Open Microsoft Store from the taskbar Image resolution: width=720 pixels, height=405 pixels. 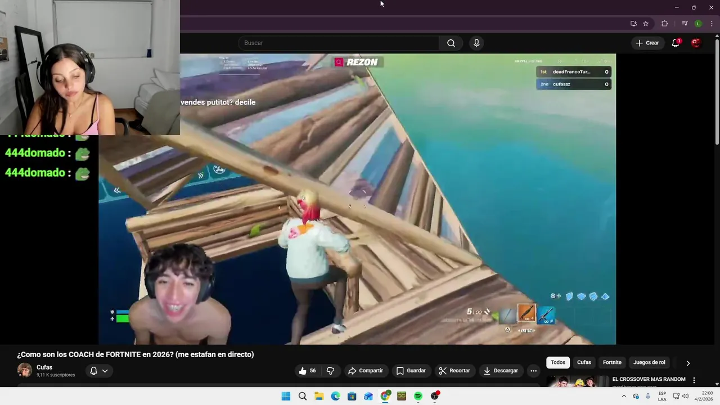pyautogui.click(x=352, y=396)
